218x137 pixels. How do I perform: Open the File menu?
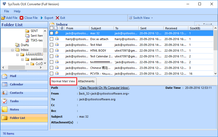tap(7, 11)
